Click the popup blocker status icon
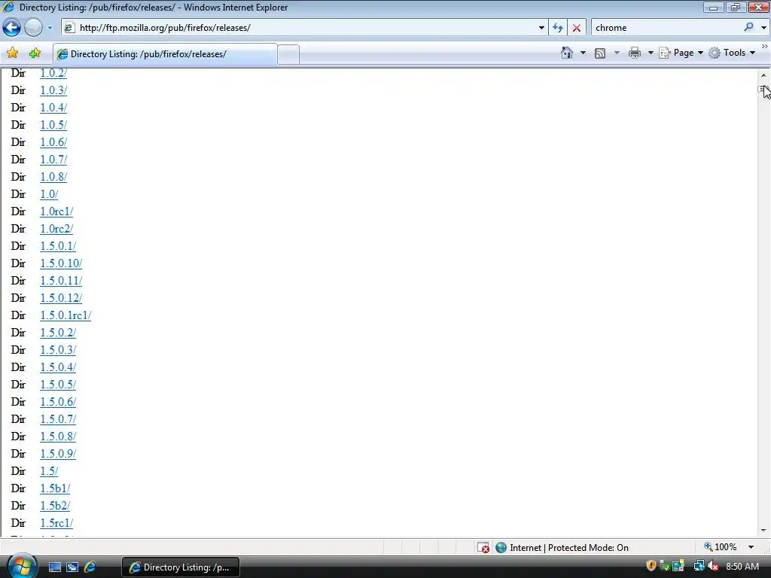 click(x=483, y=548)
